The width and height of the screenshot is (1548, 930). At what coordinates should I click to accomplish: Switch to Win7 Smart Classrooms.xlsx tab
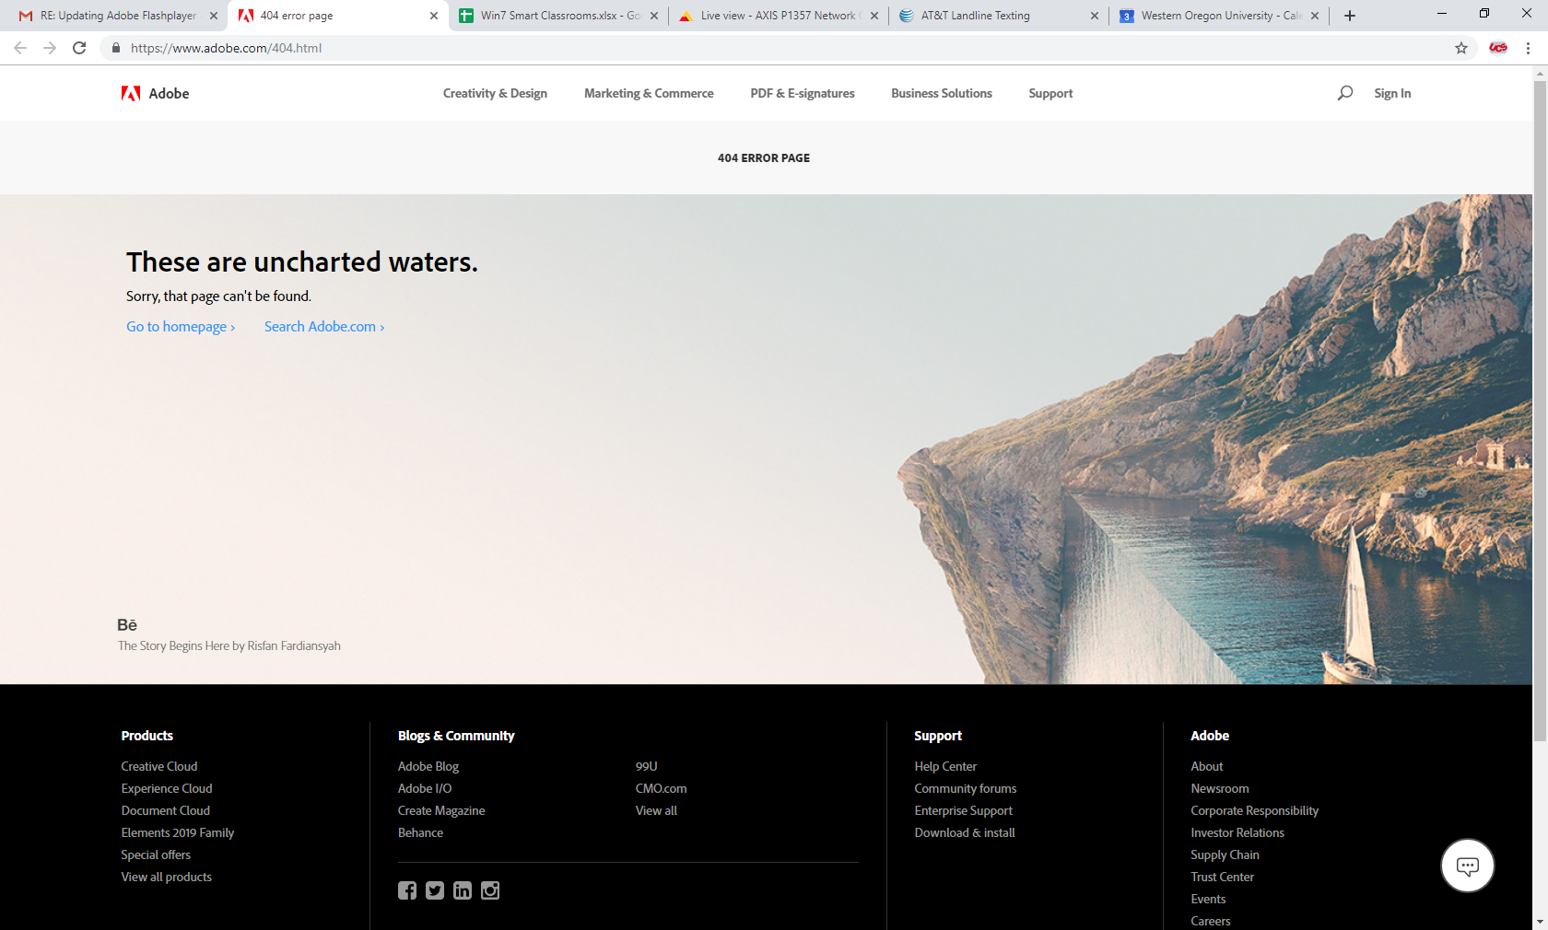click(x=560, y=16)
